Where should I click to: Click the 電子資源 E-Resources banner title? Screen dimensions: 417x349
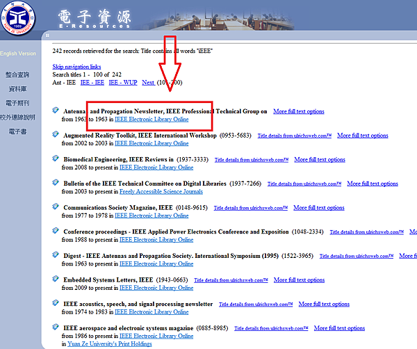95,19
